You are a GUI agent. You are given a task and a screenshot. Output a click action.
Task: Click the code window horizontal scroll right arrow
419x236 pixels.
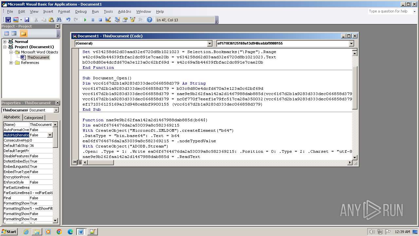350,162
